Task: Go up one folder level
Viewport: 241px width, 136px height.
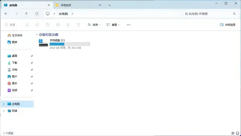Action: (26, 14)
